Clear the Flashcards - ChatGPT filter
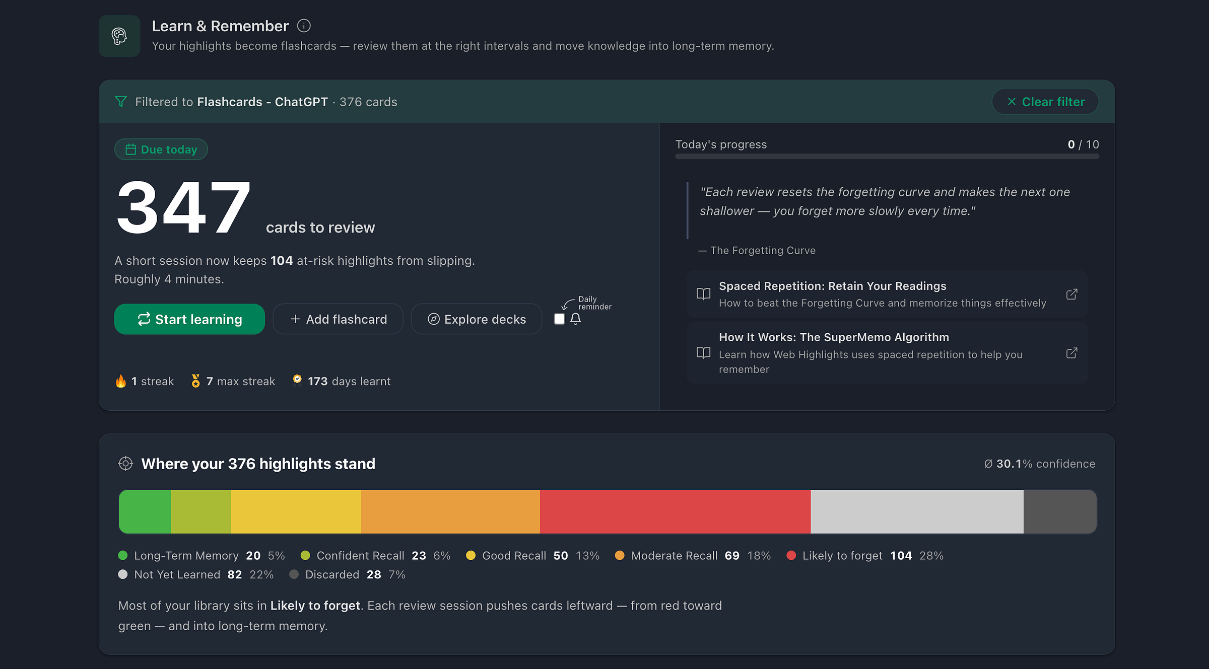The image size is (1209, 669). click(x=1045, y=102)
